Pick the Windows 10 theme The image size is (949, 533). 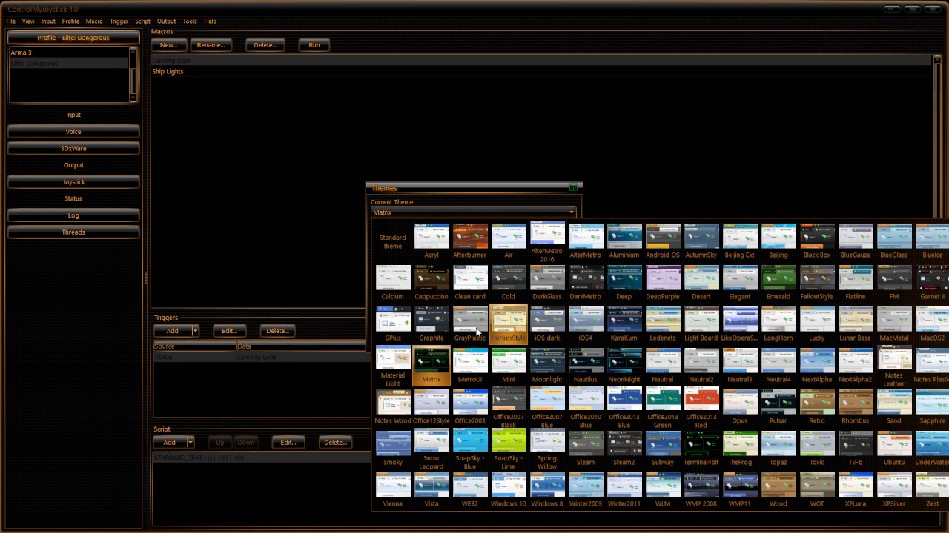(x=509, y=490)
